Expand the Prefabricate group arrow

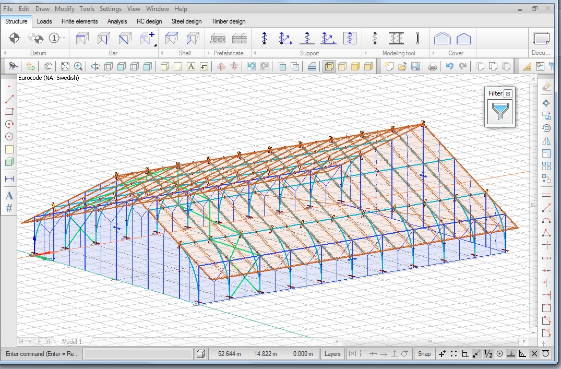[208, 53]
